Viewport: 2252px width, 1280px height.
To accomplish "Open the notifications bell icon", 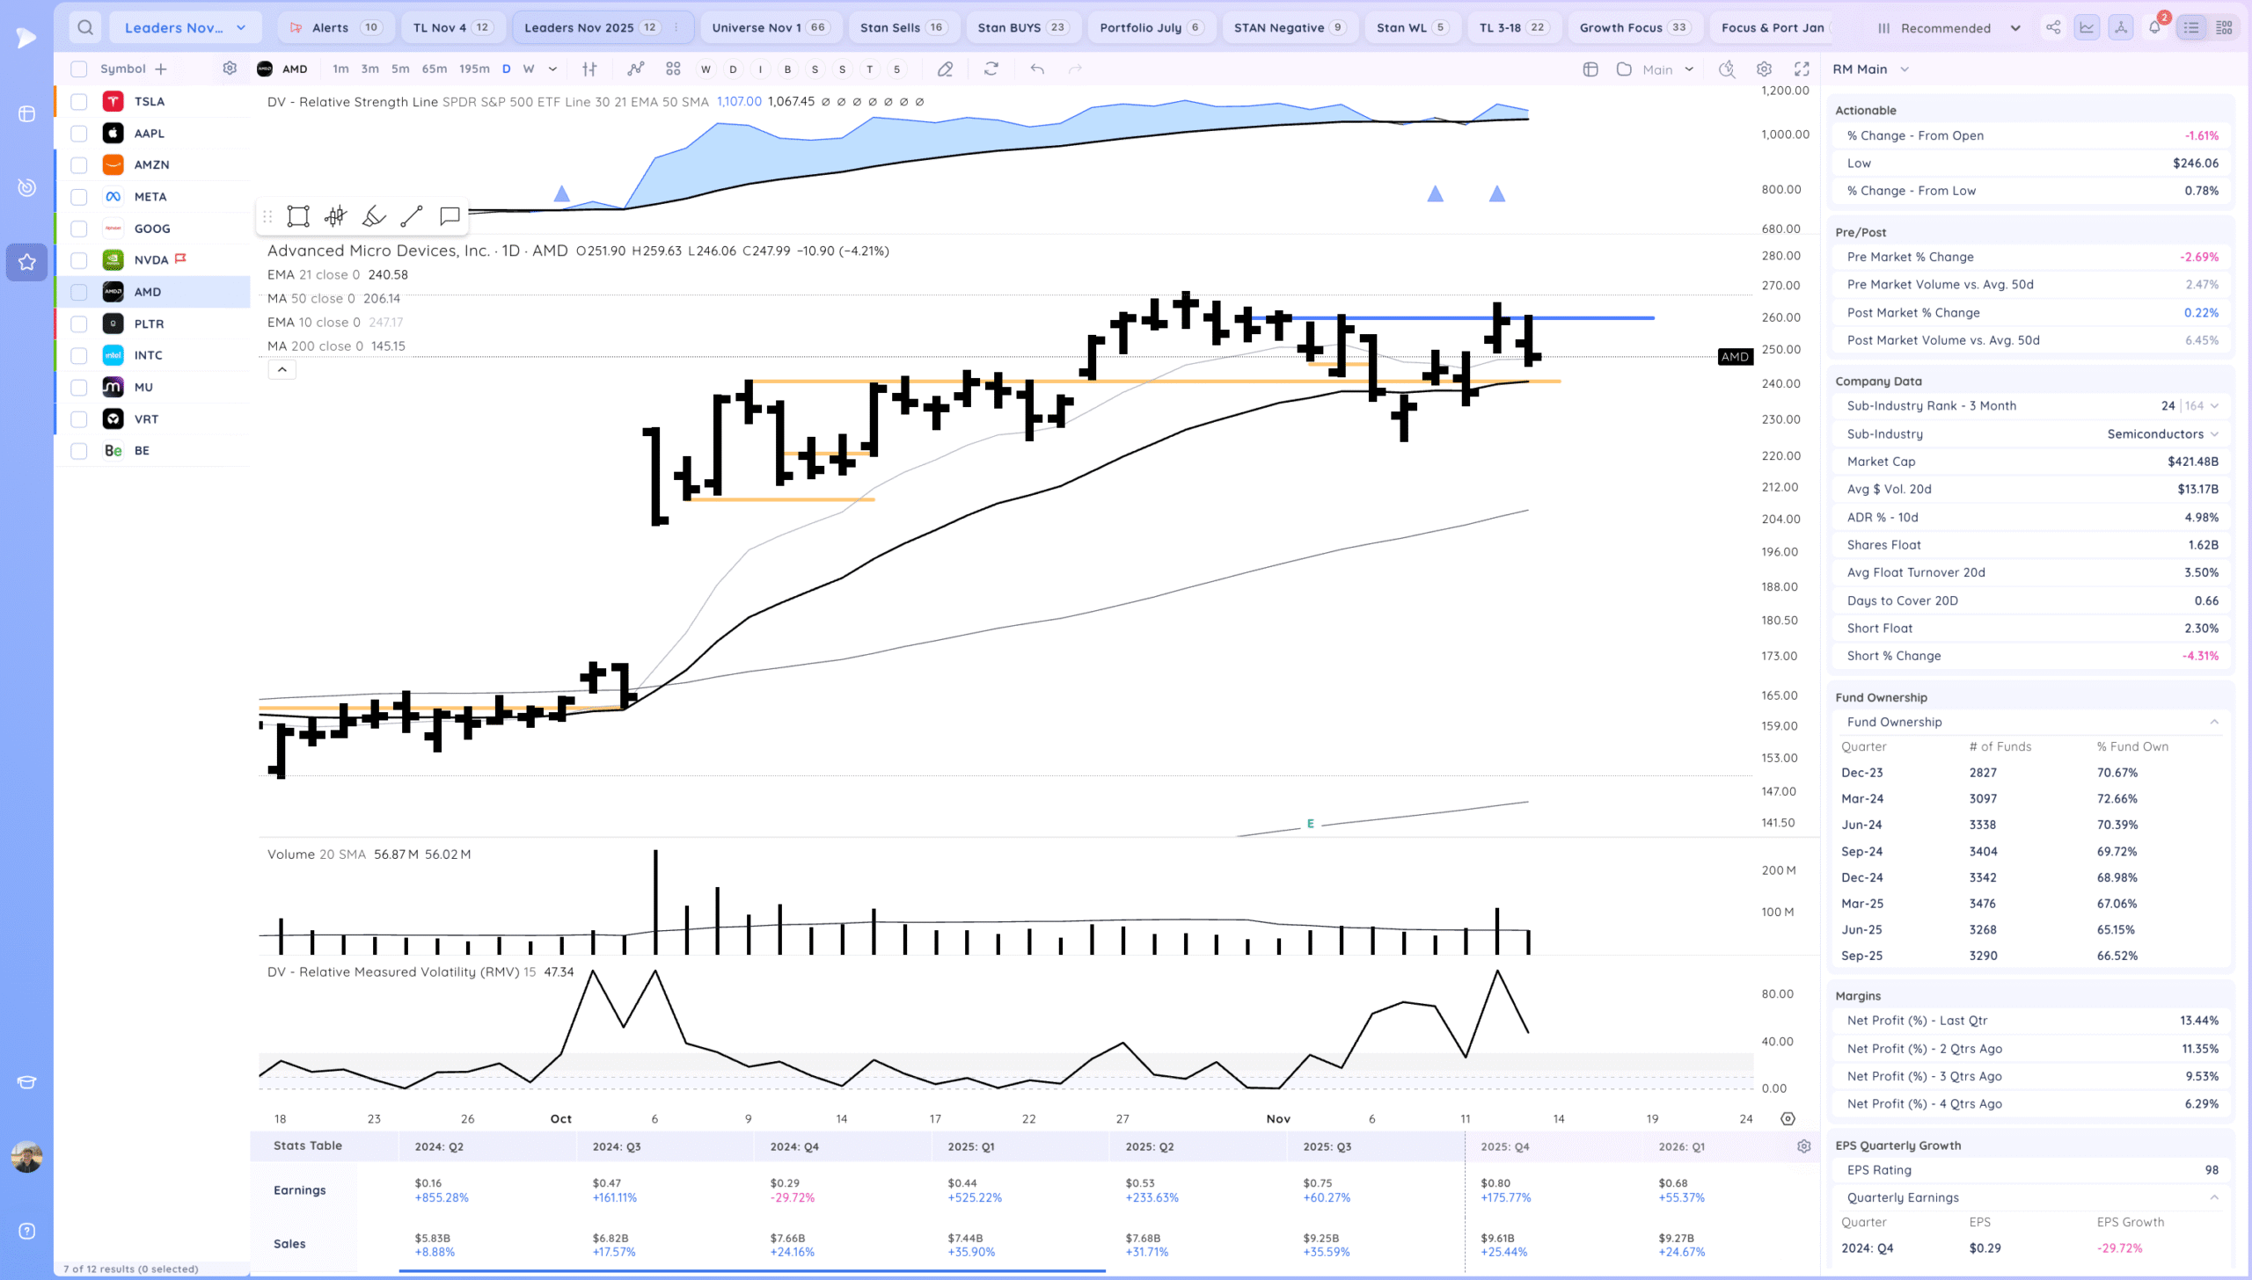I will tap(2154, 27).
